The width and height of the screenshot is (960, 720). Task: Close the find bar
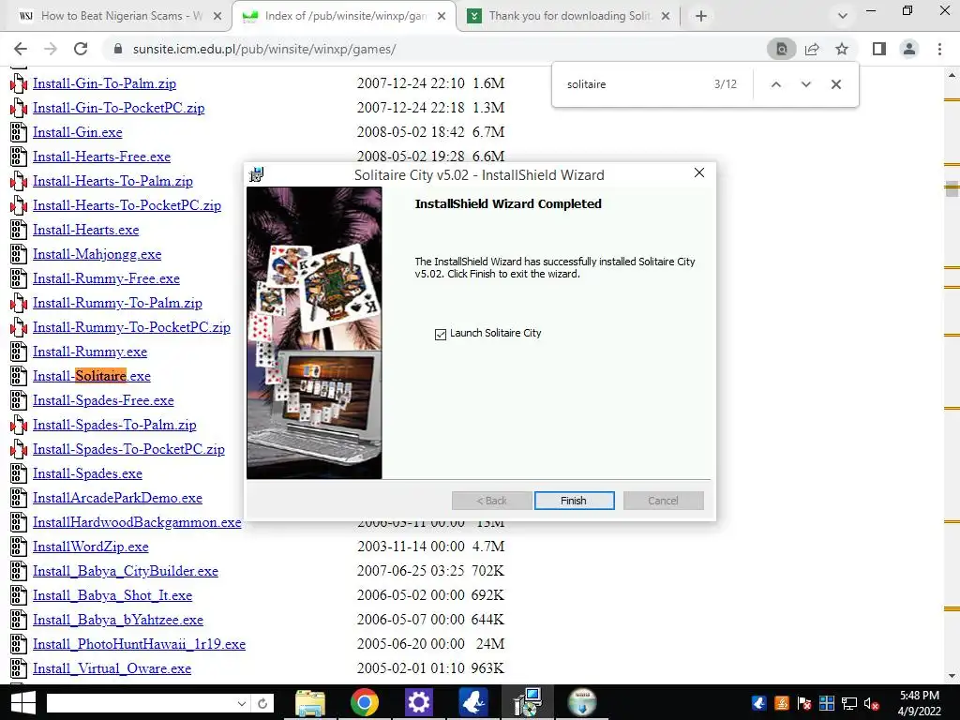(835, 84)
